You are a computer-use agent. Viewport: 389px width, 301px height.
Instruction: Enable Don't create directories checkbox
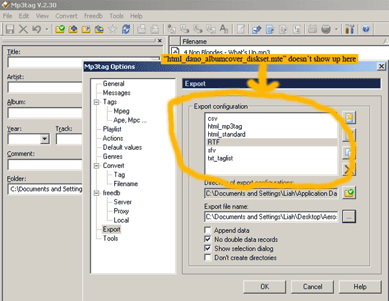[x=207, y=258]
